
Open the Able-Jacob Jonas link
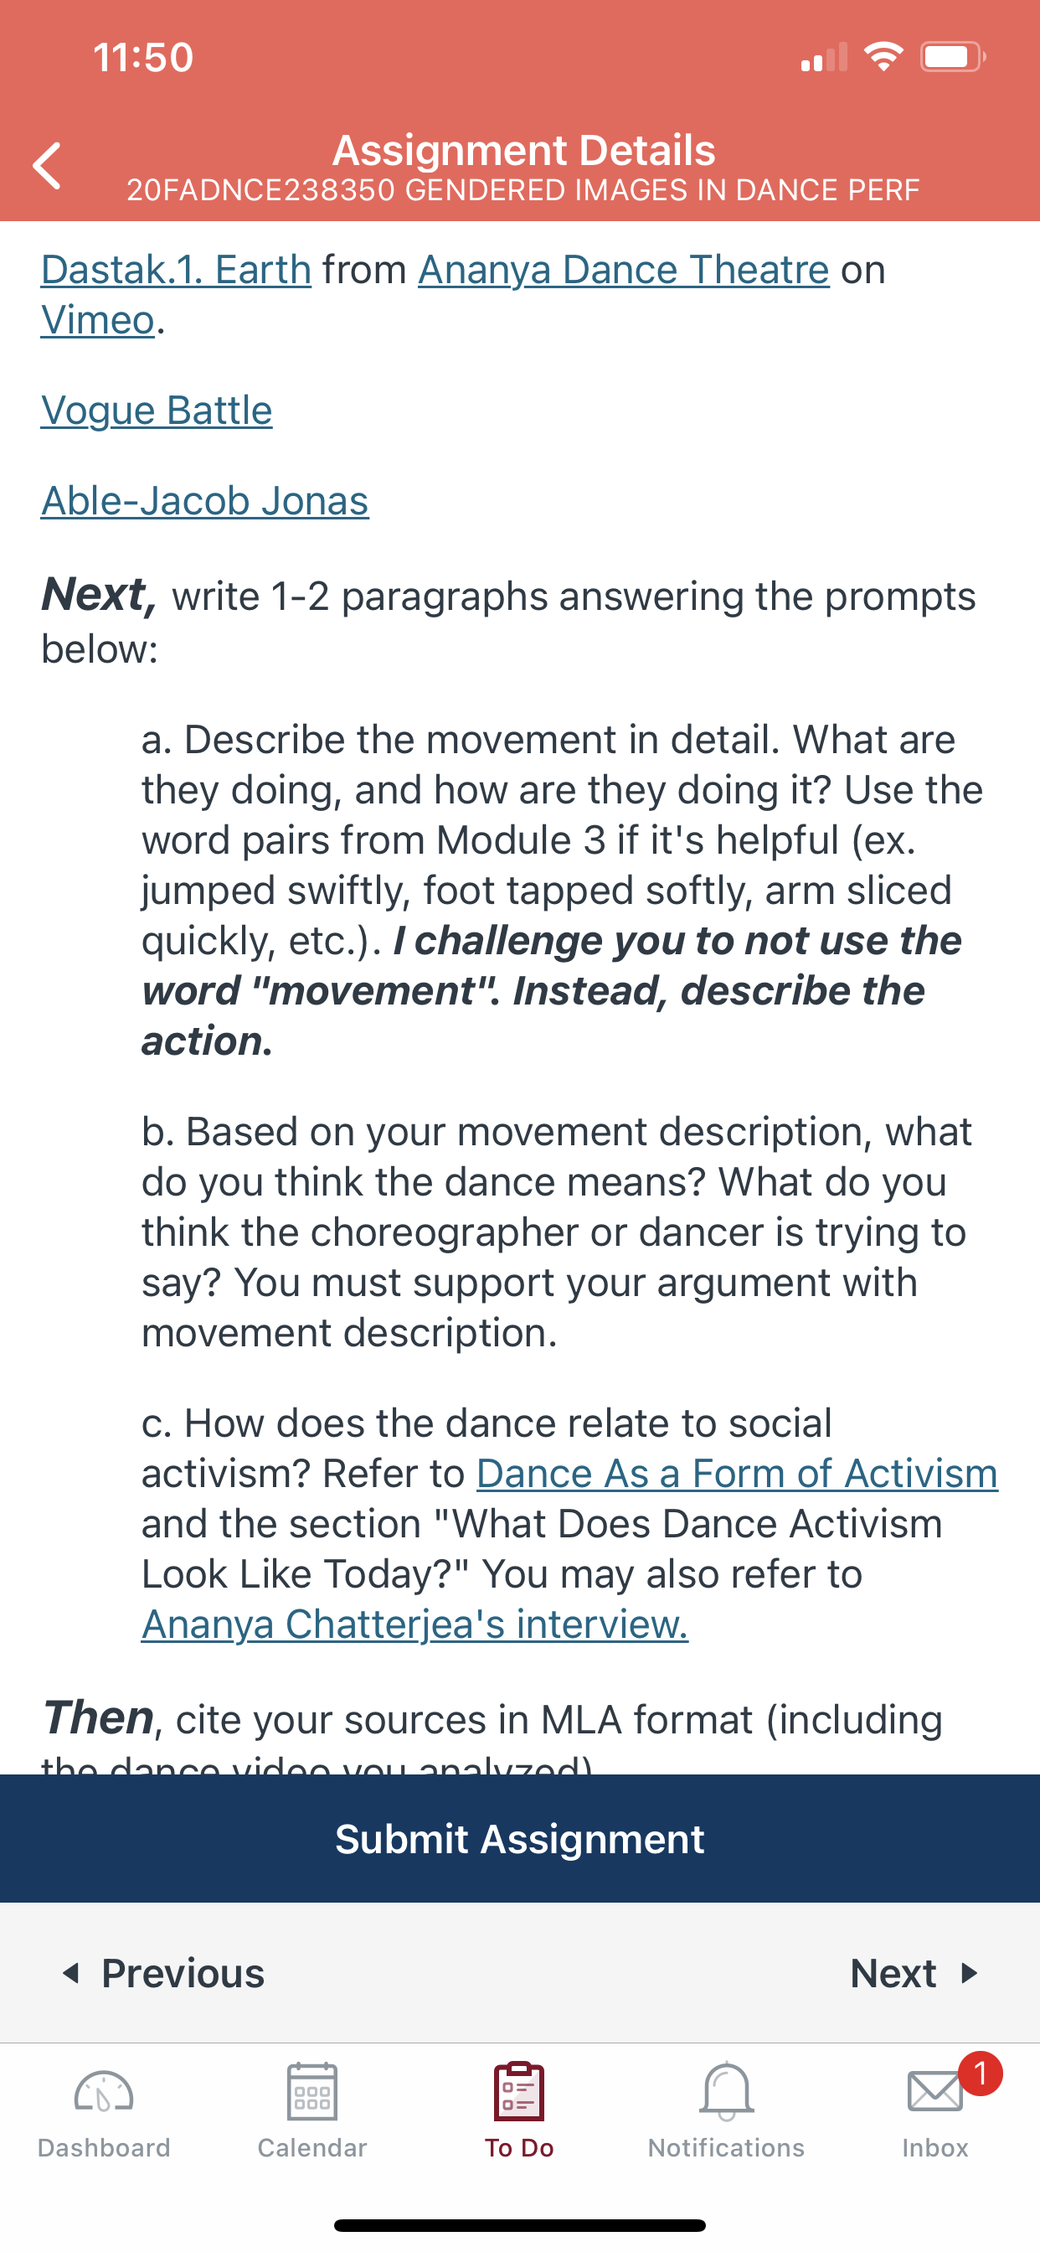tap(204, 501)
